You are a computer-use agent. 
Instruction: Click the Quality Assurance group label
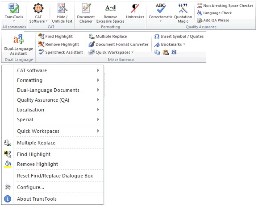[x=201, y=27]
